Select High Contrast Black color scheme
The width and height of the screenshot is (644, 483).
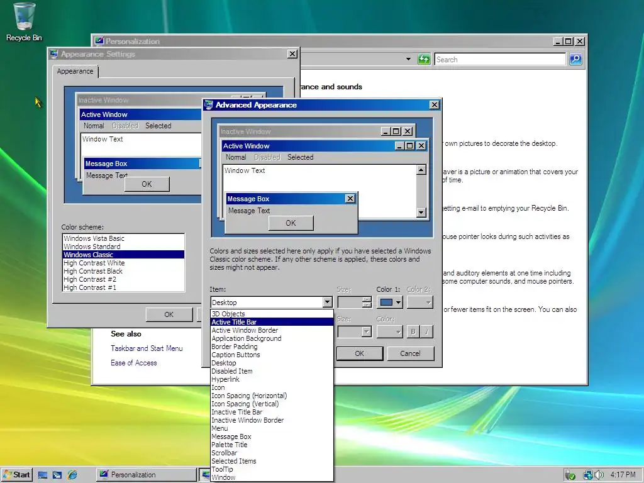123,271
